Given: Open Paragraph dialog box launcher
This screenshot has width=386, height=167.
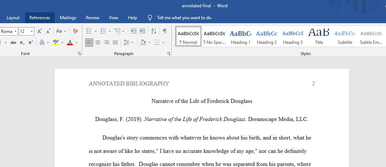Looking at the screenshot, I should [169, 54].
